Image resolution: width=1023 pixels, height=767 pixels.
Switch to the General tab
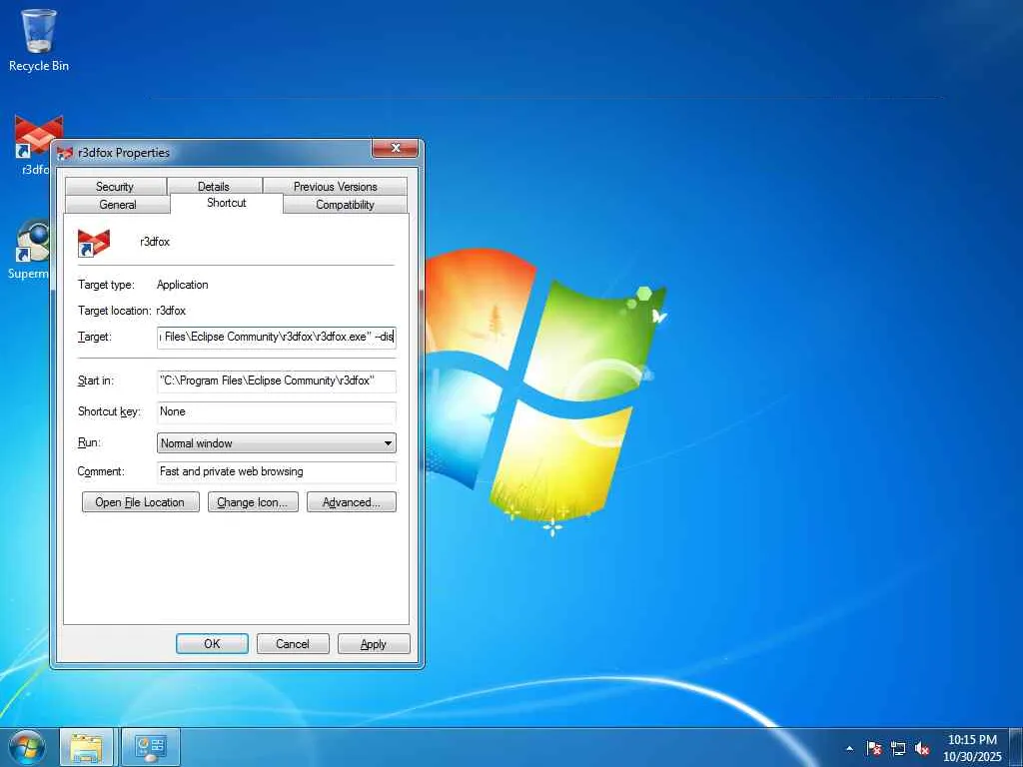118,205
